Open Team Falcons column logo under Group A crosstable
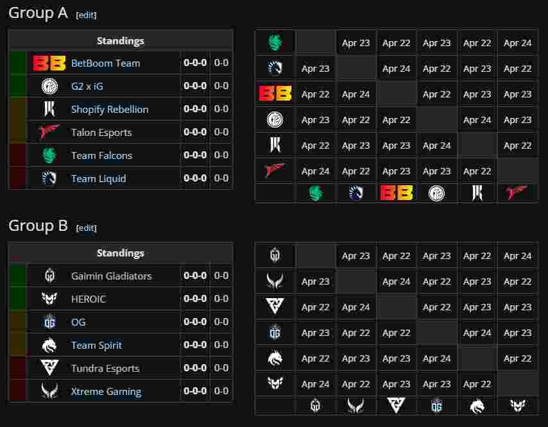The height and width of the screenshot is (427, 548). (316, 193)
